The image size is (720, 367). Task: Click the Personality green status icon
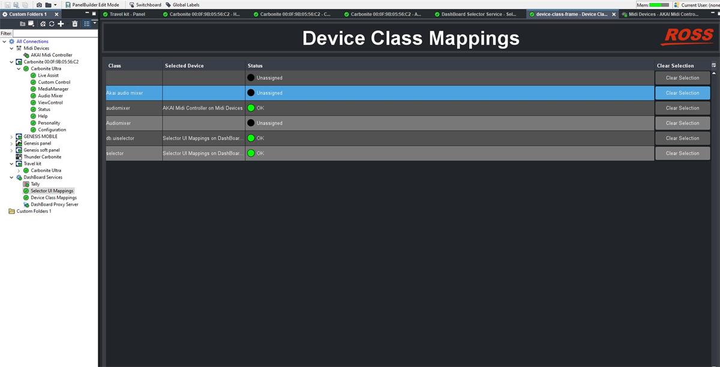coord(33,123)
